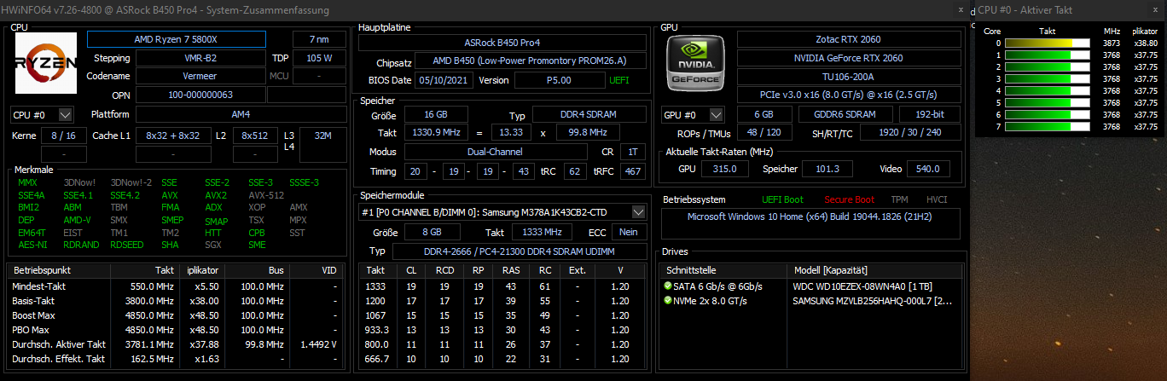
Task: Click the AVX2 feature flag
Action: [x=216, y=195]
